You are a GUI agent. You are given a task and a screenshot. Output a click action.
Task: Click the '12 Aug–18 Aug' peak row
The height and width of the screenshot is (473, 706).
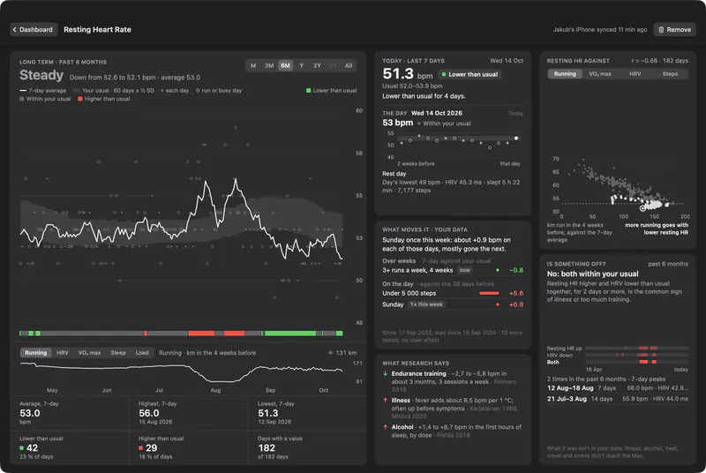[x=617, y=388]
